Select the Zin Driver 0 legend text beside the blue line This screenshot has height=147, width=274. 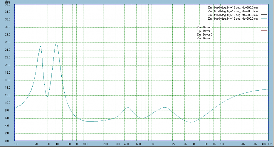(x=204, y=27)
